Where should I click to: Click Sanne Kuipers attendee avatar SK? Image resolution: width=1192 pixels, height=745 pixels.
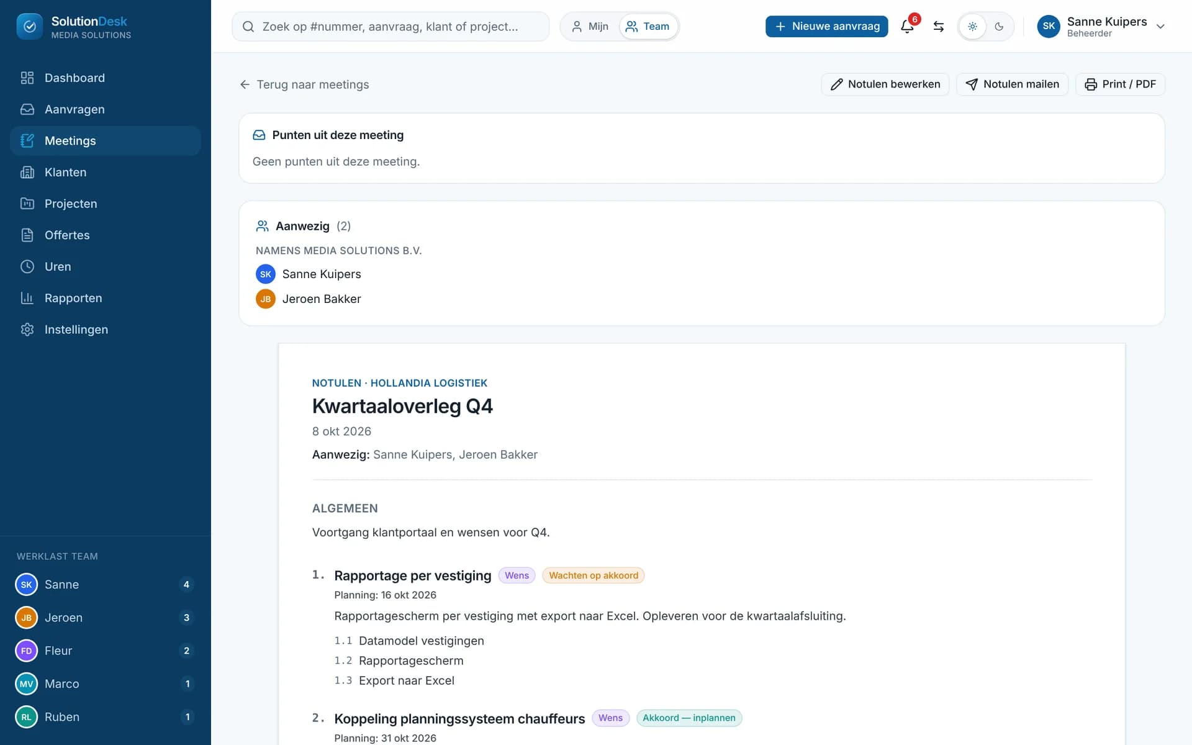[x=266, y=274]
